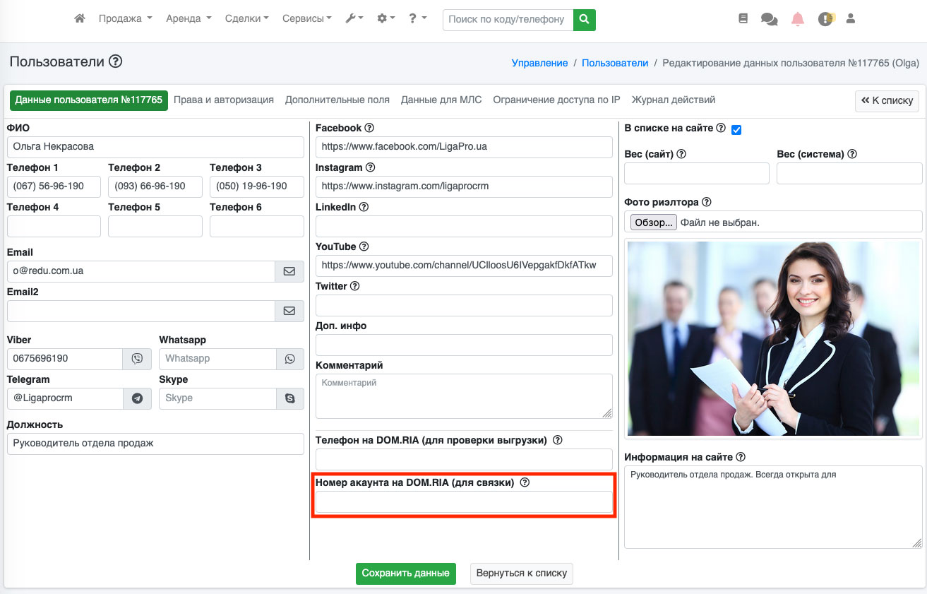Open the book documentation icon

(x=743, y=19)
